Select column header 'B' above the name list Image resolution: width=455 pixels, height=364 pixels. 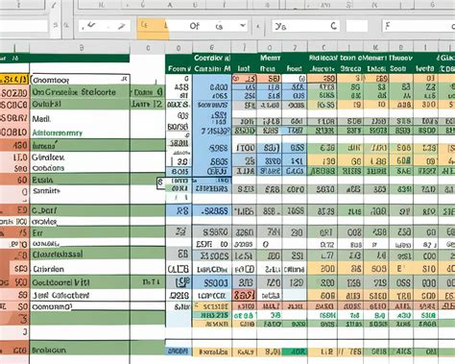(81, 48)
